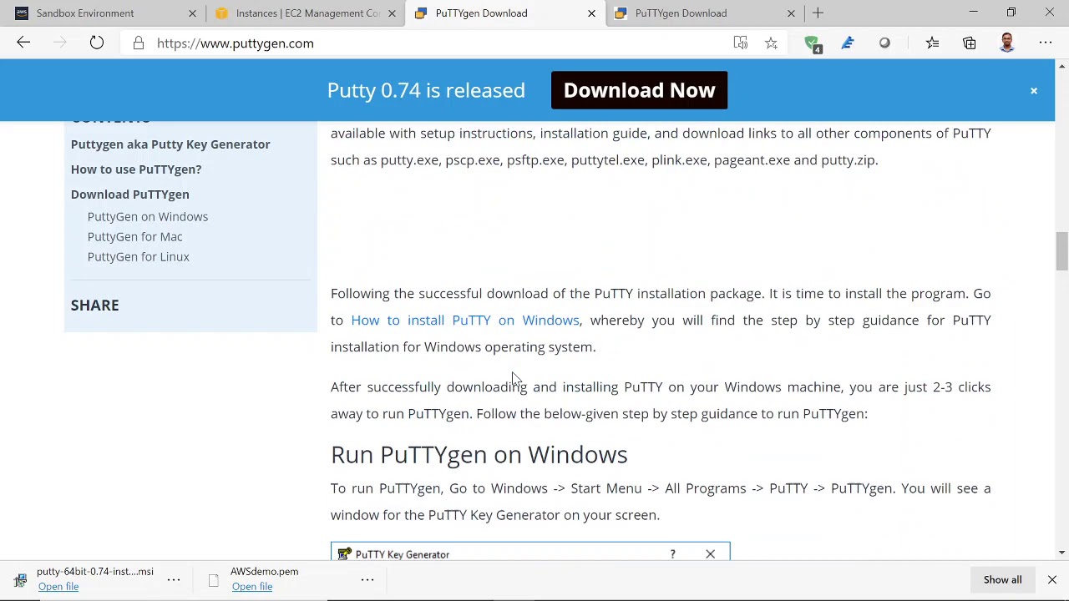Open the Favorites list in toolbar
The image size is (1069, 601).
click(932, 43)
